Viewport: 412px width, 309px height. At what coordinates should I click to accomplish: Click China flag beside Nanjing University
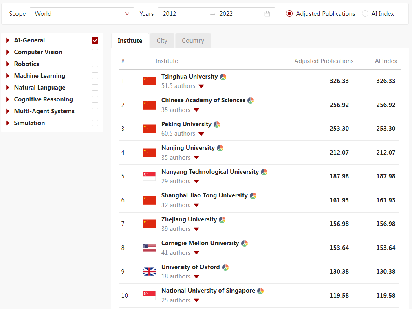pos(149,153)
